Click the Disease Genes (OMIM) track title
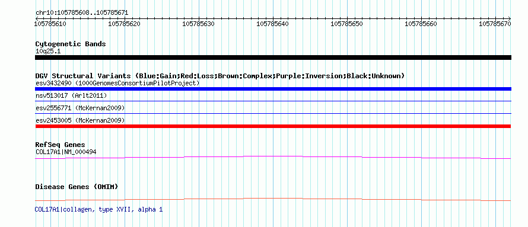528x227 pixels. [x=77, y=187]
